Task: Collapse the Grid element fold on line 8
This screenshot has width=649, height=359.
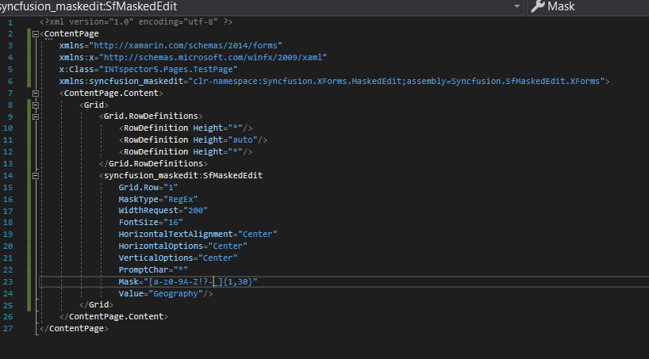Action: click(x=36, y=105)
